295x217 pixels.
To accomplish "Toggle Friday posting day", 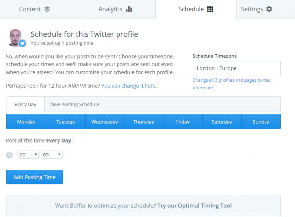I will [x=183, y=122].
